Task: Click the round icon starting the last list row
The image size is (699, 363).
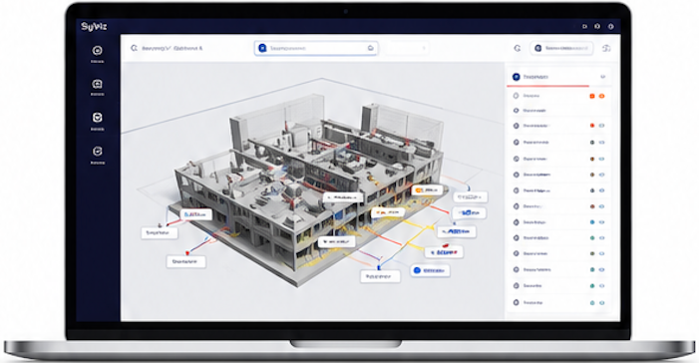Action: pos(517,302)
